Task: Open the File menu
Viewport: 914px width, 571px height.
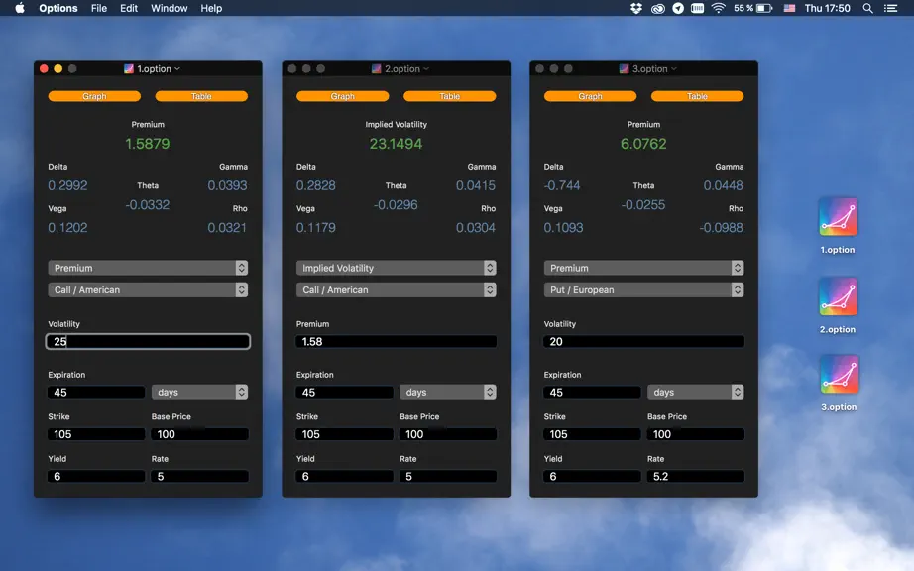Action: pos(99,8)
